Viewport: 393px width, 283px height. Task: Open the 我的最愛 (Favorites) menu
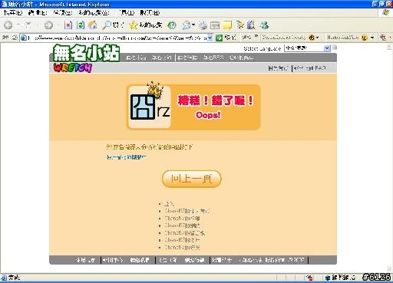pos(94,12)
